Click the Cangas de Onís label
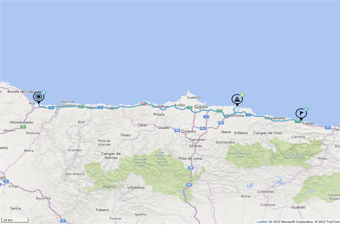 coord(267,133)
